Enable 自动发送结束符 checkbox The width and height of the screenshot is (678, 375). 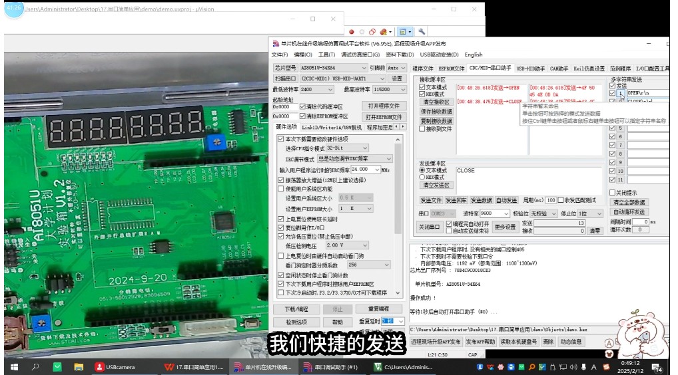[x=449, y=231]
